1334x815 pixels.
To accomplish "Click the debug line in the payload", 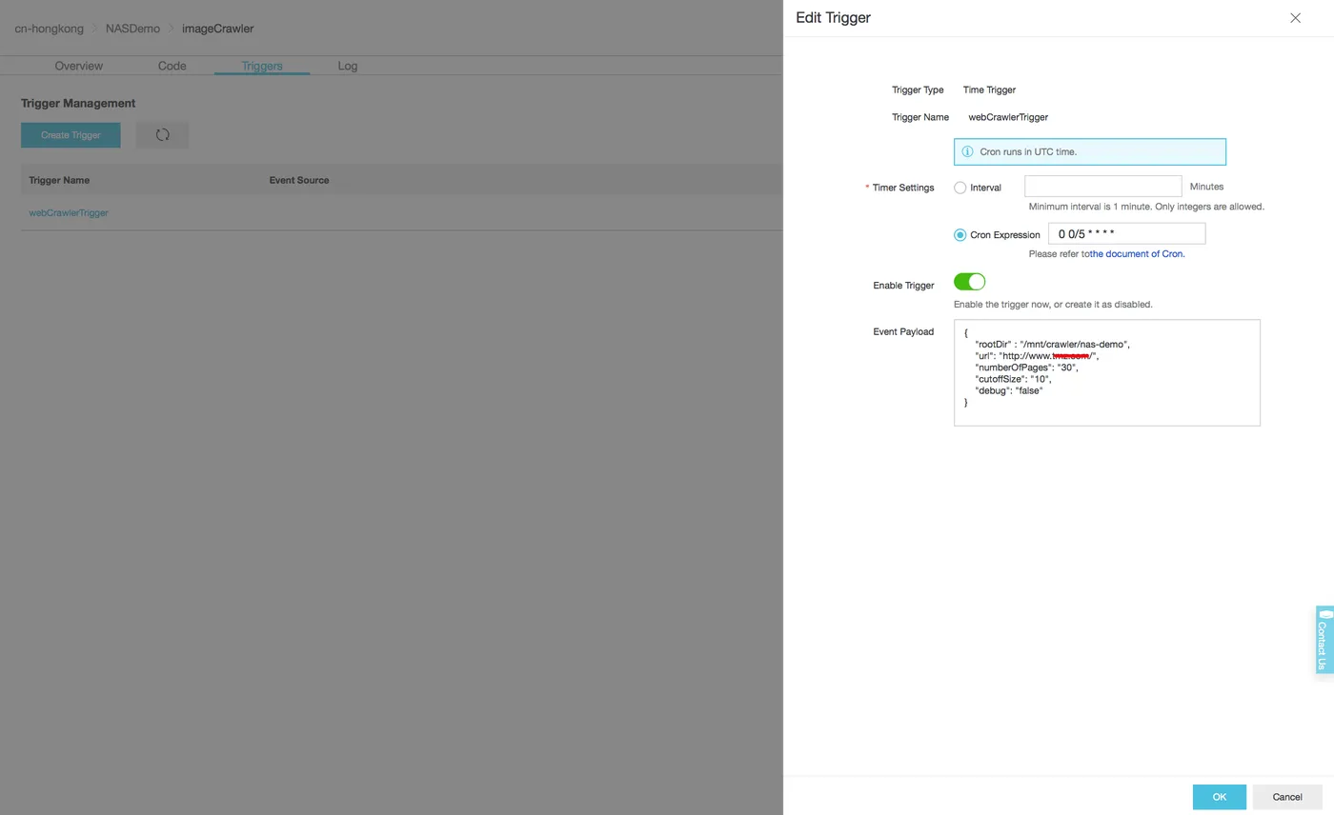I will [1009, 390].
